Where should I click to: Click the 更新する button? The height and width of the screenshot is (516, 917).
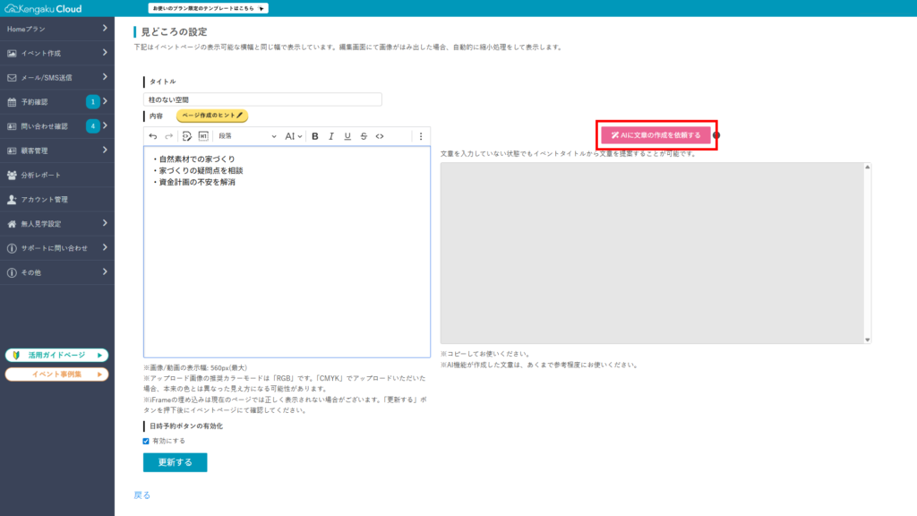click(x=176, y=462)
